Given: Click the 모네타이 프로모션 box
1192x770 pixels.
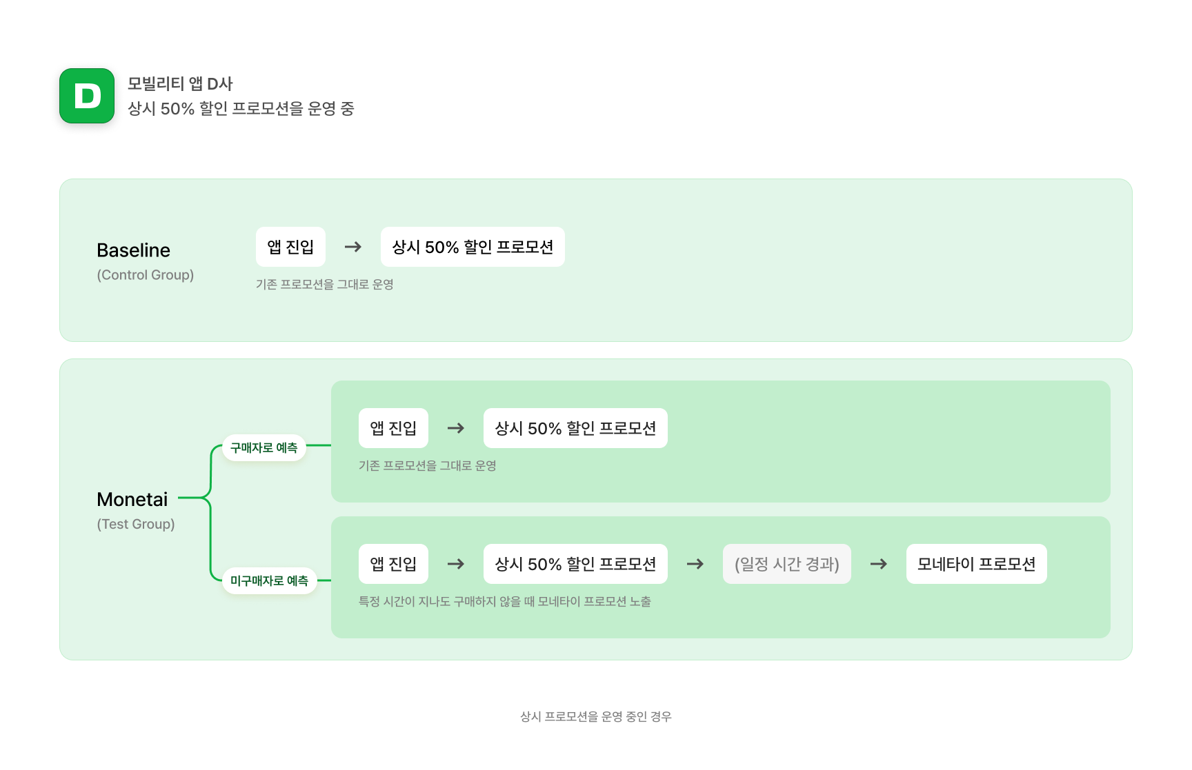Looking at the screenshot, I should 976,564.
